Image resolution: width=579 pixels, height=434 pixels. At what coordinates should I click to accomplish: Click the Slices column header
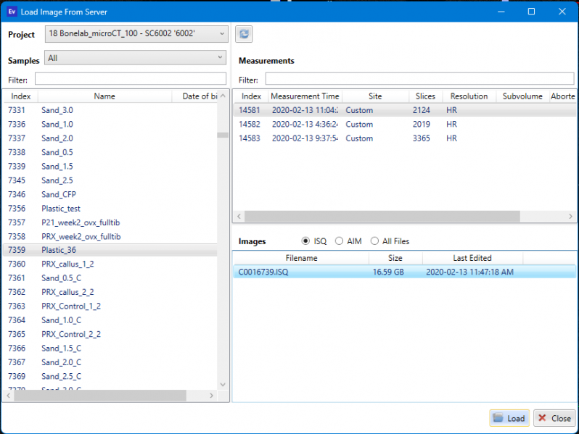tap(425, 96)
